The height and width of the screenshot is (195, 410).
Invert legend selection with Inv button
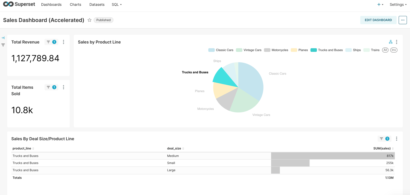[x=394, y=50]
